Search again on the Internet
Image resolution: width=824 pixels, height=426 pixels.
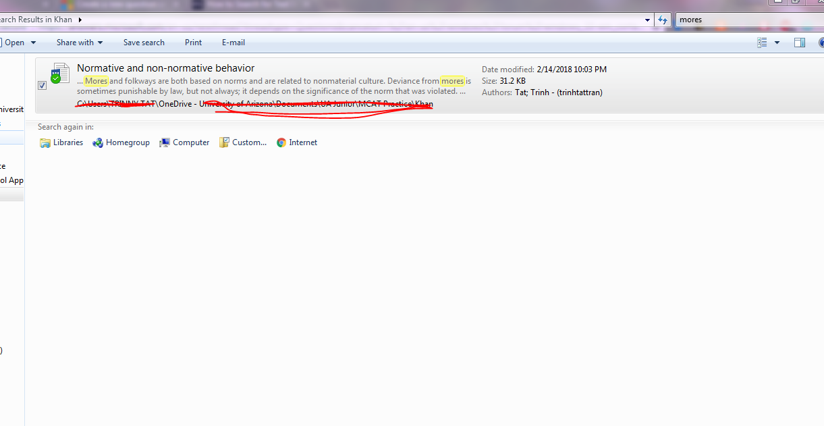click(297, 142)
